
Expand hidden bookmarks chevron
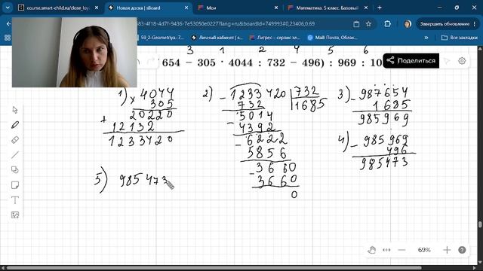426,38
